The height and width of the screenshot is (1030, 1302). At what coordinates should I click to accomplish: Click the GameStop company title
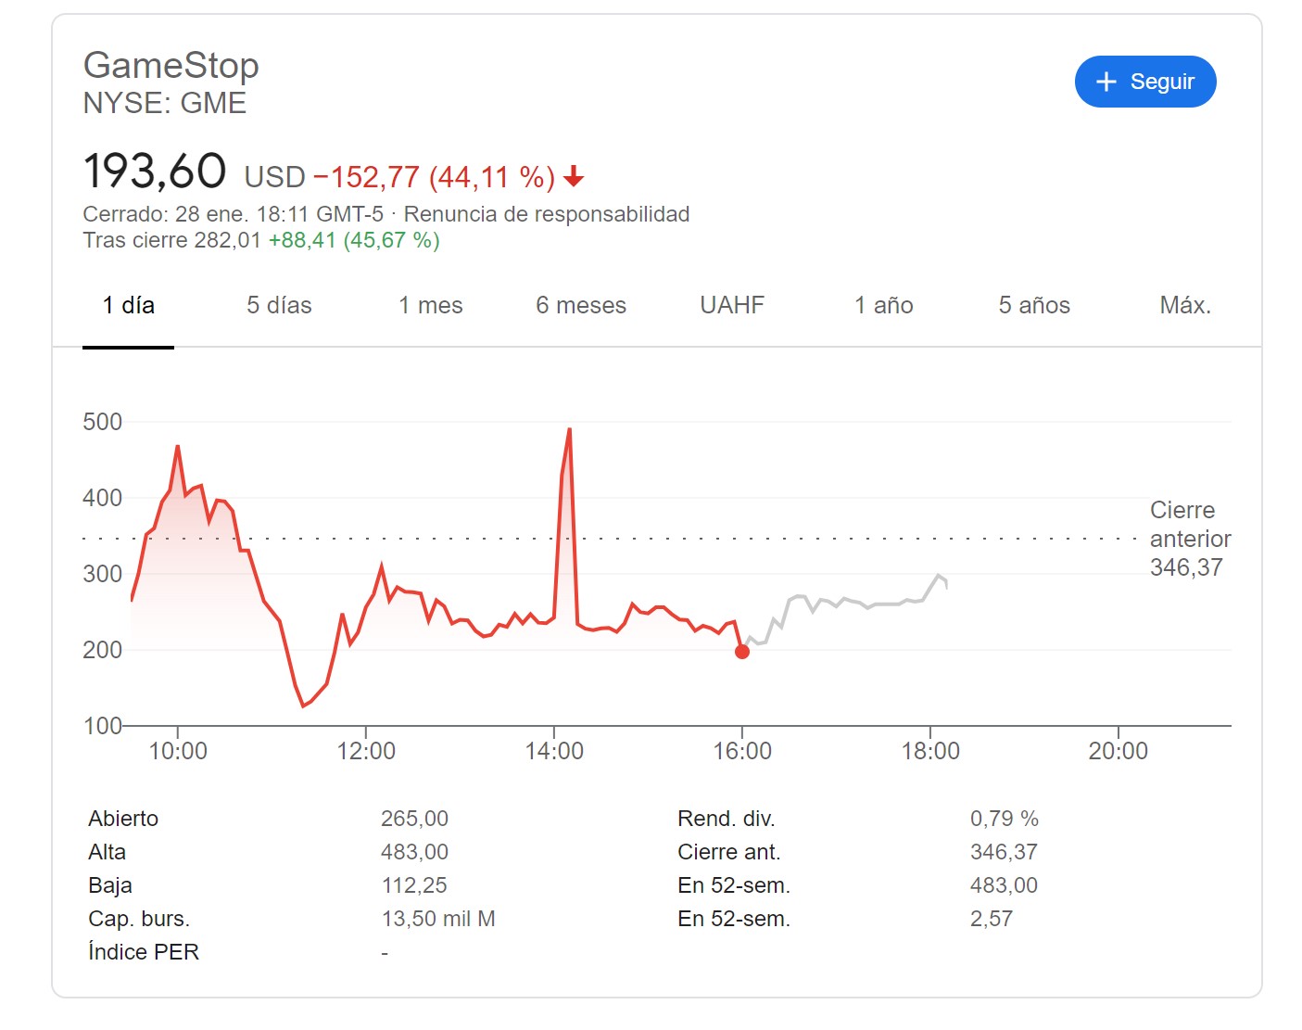click(171, 65)
